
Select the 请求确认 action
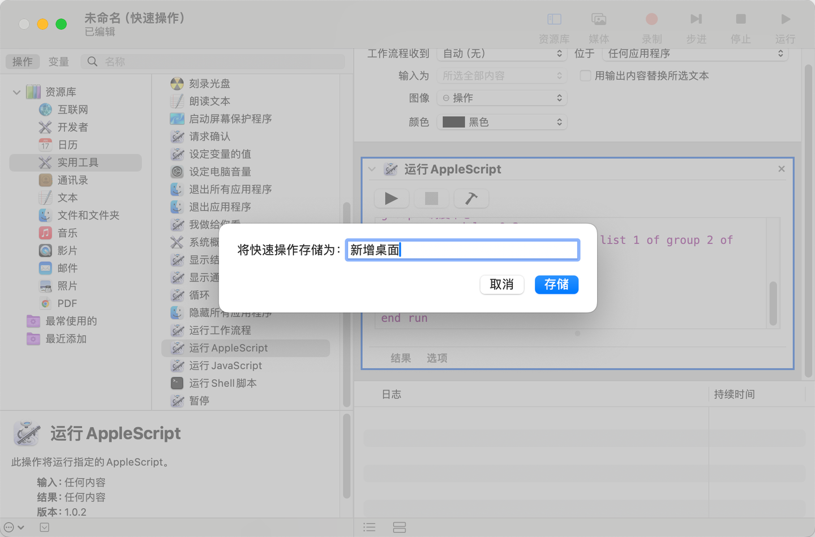209,136
